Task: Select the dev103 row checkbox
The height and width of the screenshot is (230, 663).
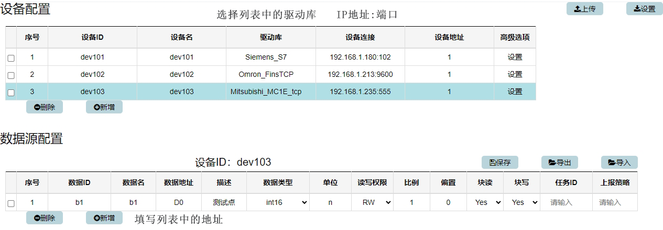Action: (x=11, y=93)
